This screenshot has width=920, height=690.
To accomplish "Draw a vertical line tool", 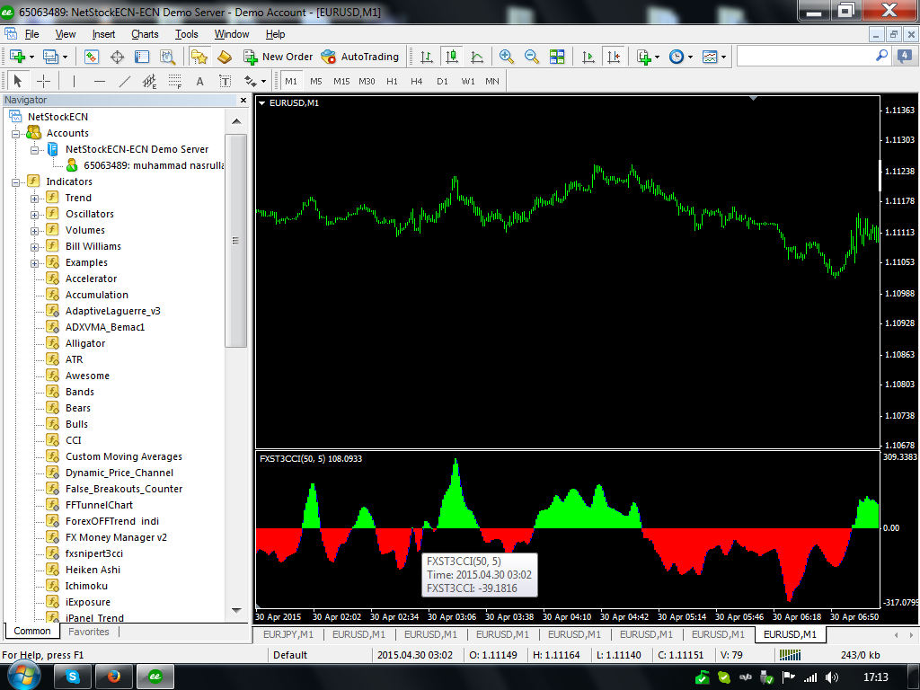I will [75, 81].
